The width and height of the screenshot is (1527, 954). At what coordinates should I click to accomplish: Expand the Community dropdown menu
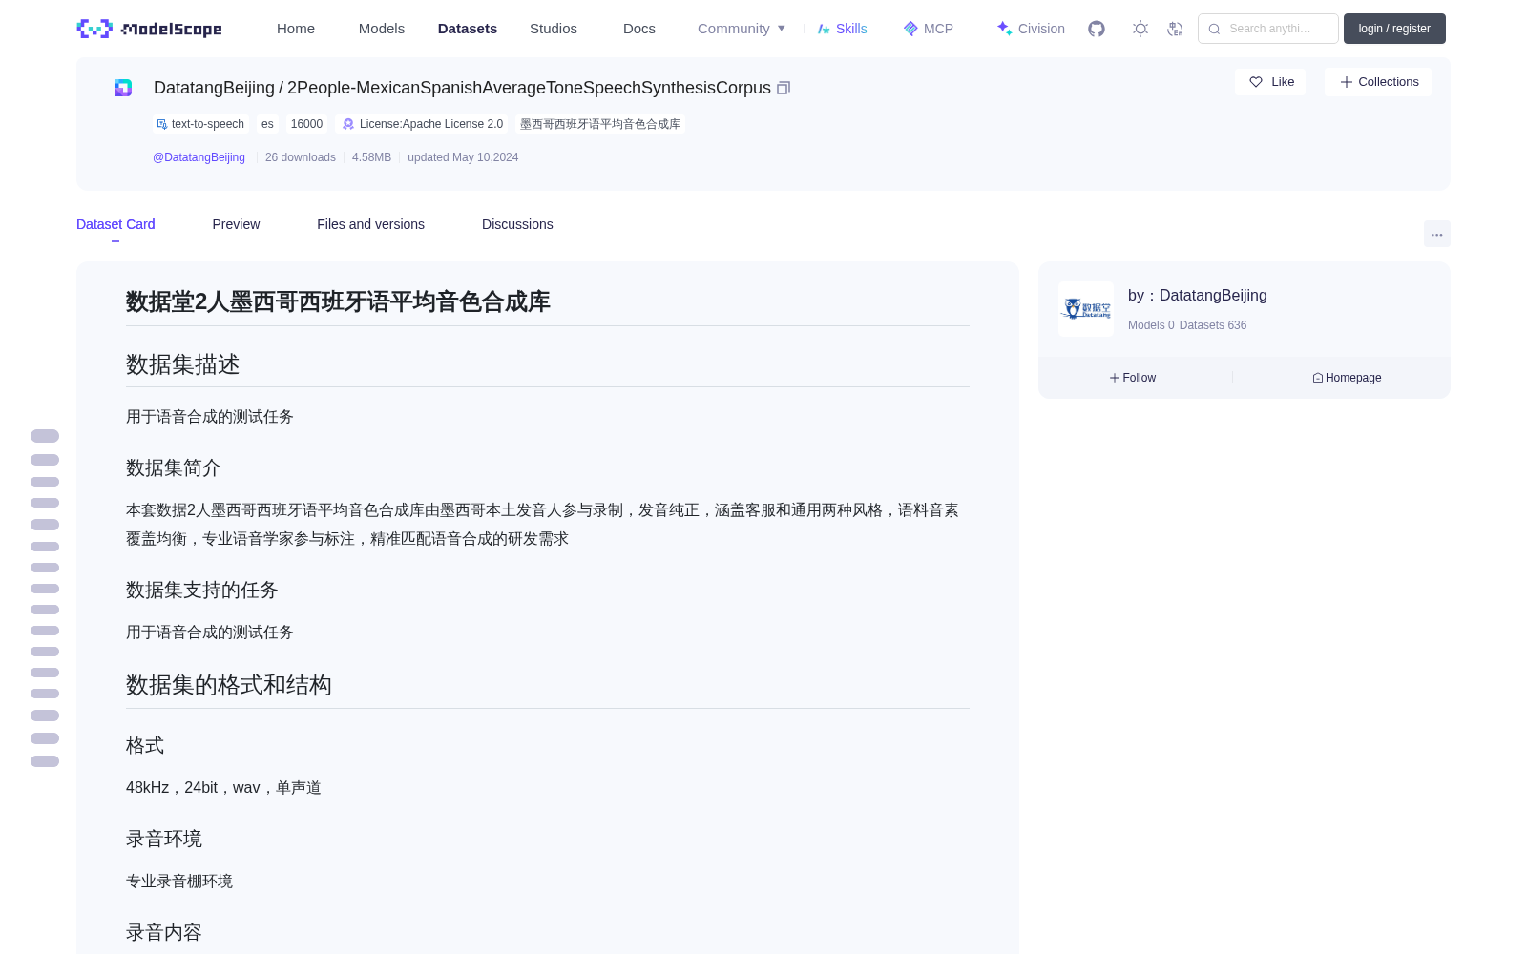(x=742, y=29)
